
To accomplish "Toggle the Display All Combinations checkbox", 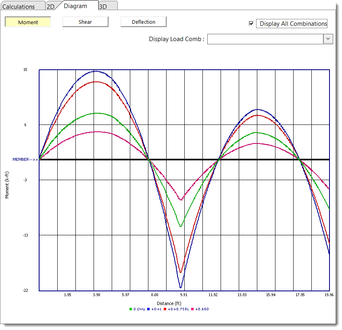I will (252, 24).
